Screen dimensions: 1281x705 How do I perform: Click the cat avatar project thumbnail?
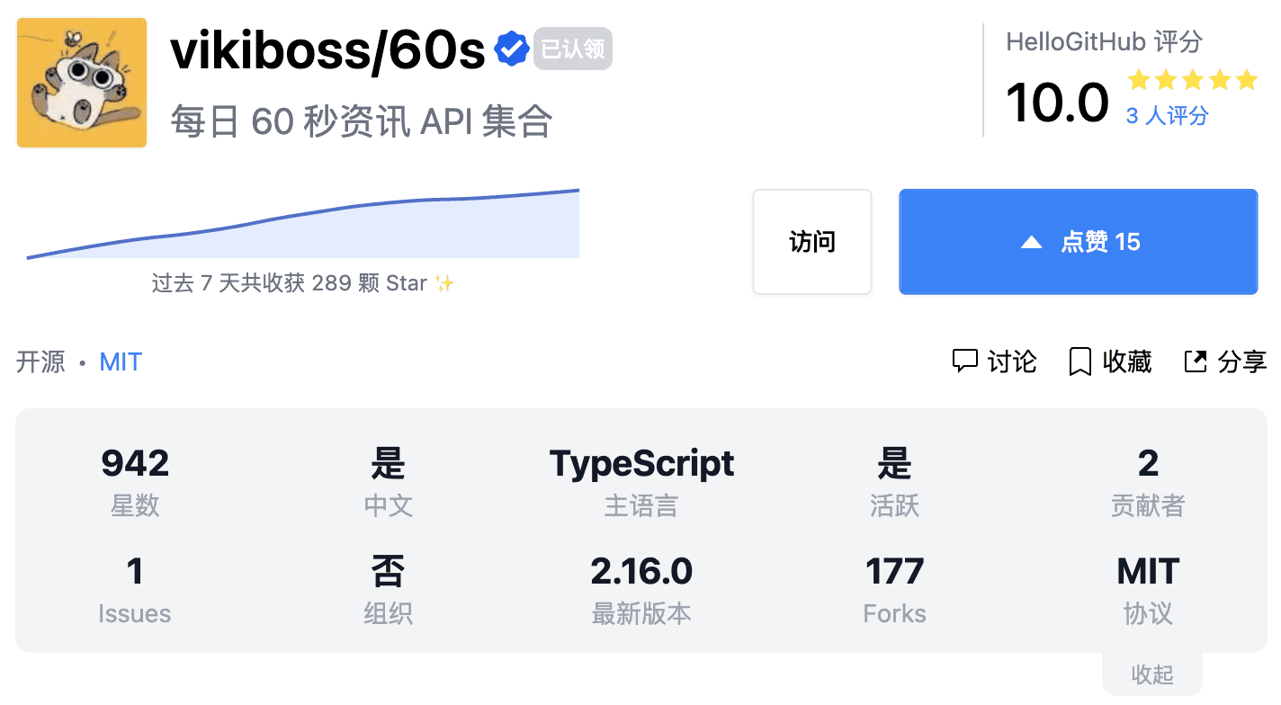pos(82,83)
